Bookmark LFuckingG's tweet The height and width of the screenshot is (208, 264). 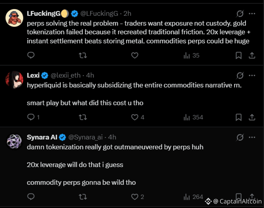tap(239, 55)
